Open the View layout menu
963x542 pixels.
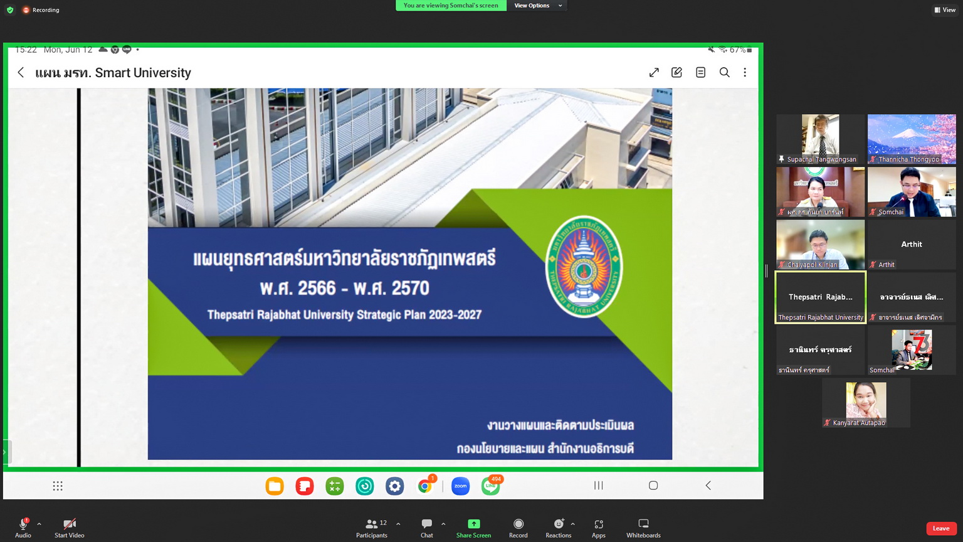(945, 10)
